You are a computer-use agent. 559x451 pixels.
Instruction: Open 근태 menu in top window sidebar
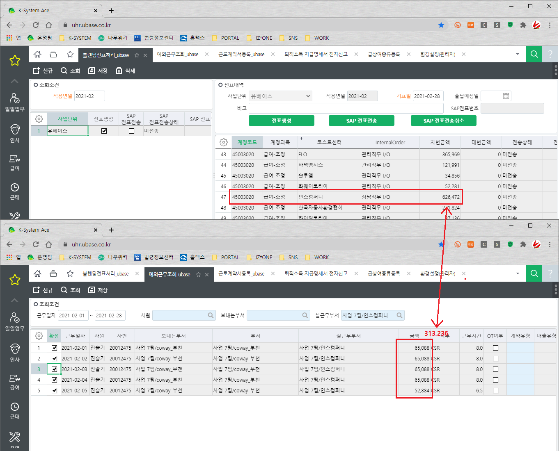tap(15, 191)
